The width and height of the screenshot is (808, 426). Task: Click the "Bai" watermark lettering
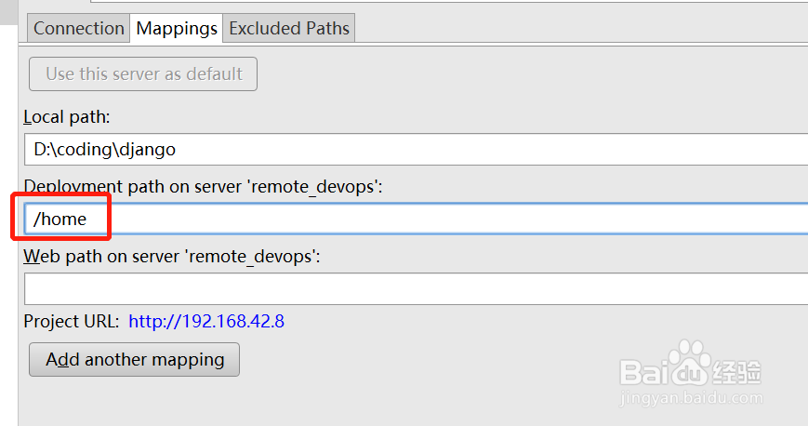pos(645,372)
